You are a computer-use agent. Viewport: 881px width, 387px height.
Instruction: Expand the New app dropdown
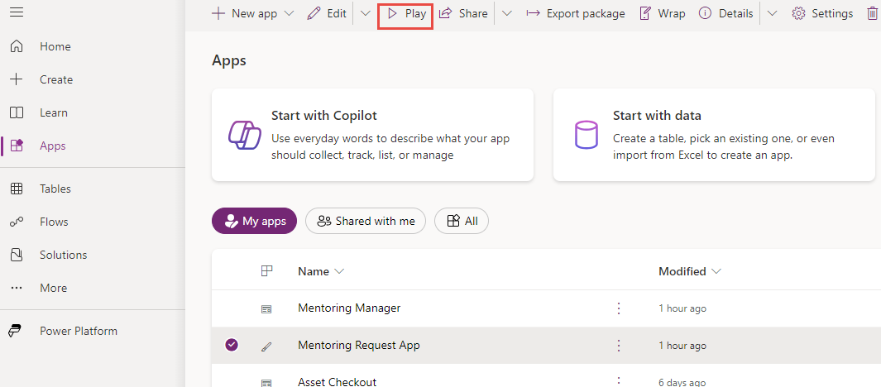coord(289,14)
